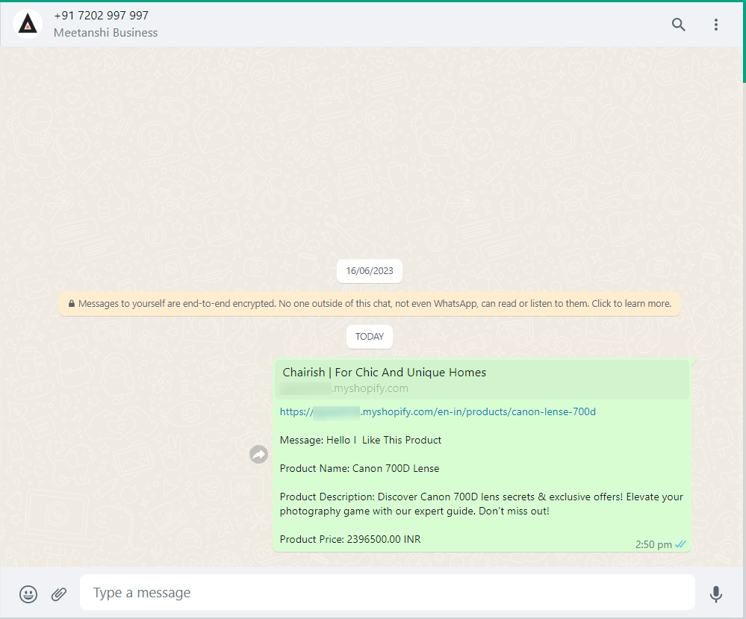Click the 2:50 pm message timestamp
Image resolution: width=746 pixels, height=619 pixels.
click(x=653, y=544)
